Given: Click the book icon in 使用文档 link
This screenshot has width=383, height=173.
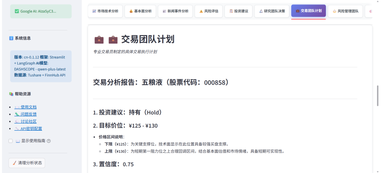Looking at the screenshot, I should pyautogui.click(x=17, y=107).
